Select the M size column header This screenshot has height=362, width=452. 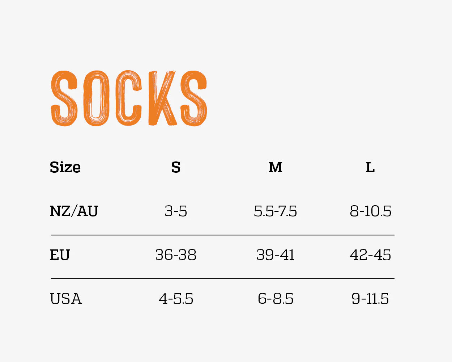tap(275, 167)
